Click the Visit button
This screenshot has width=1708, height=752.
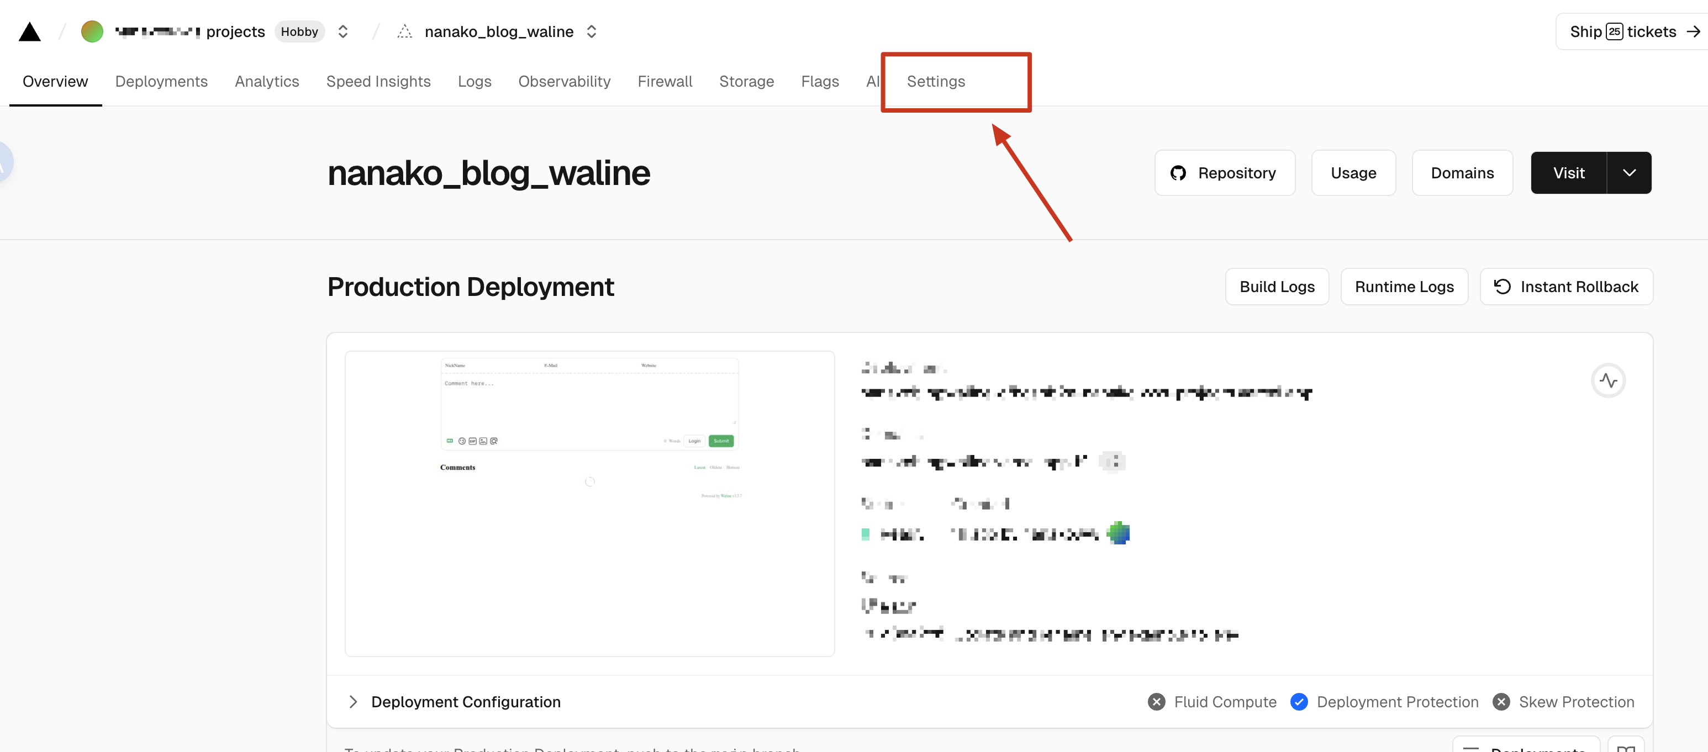(x=1568, y=173)
